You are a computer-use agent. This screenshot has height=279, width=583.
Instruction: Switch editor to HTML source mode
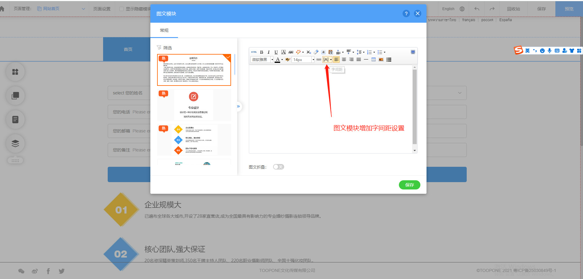(x=254, y=52)
